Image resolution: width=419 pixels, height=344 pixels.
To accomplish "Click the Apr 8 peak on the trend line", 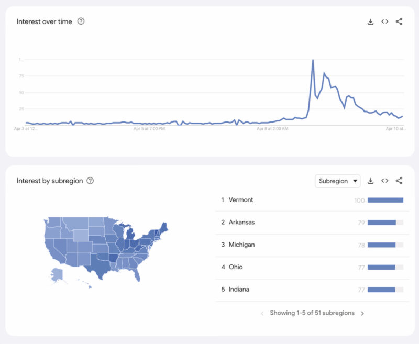I will pyautogui.click(x=313, y=60).
